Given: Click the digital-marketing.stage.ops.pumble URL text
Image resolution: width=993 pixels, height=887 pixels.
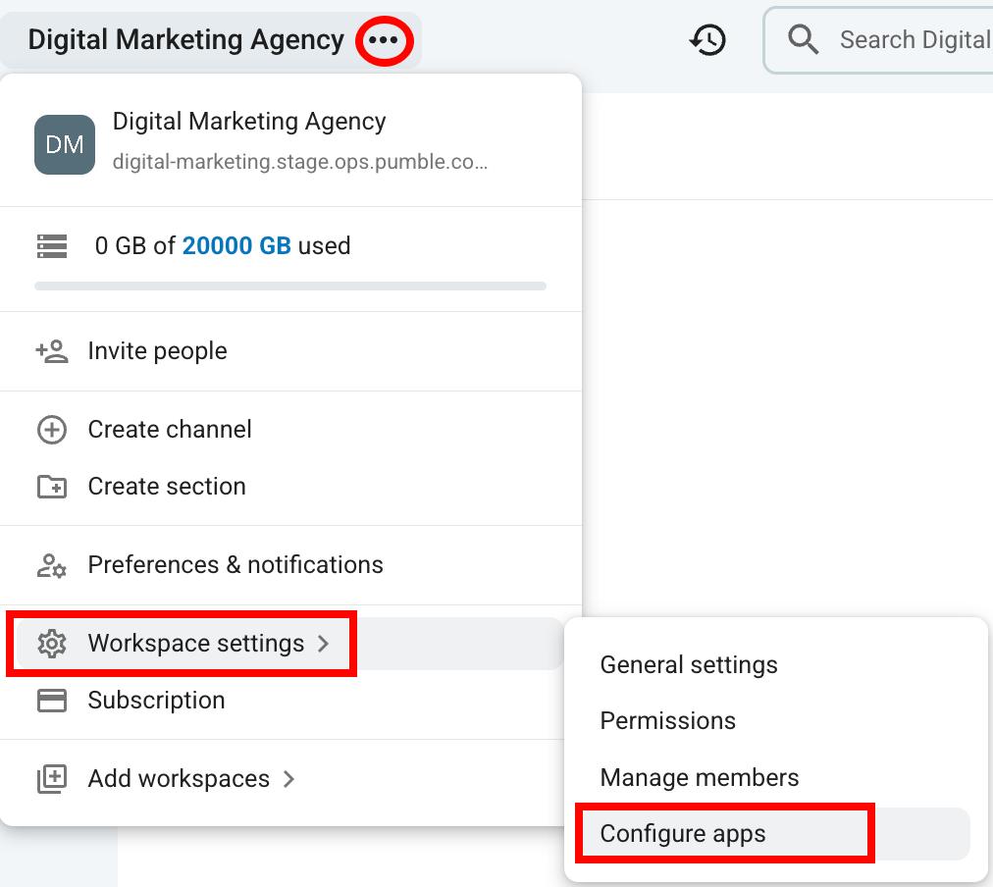Looking at the screenshot, I should (299, 162).
